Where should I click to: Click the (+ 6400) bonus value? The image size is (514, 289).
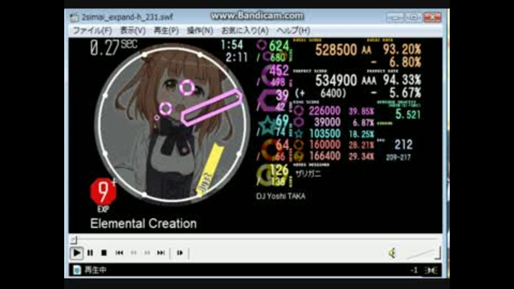tap(320, 94)
